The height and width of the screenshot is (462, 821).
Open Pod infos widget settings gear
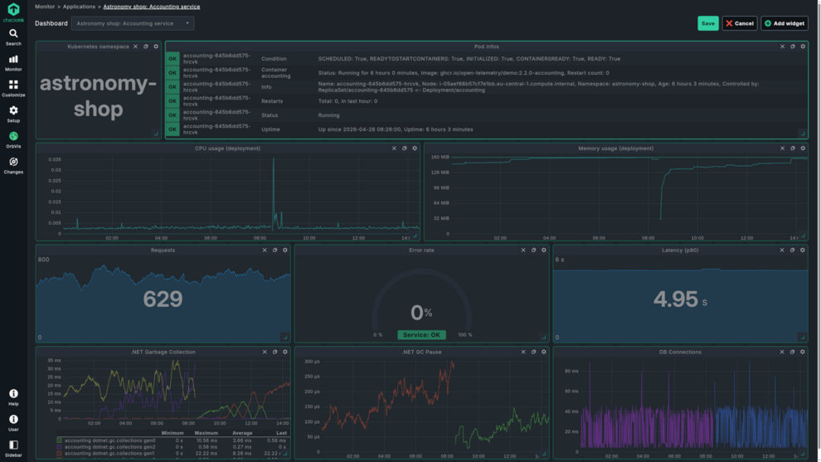[x=803, y=46]
